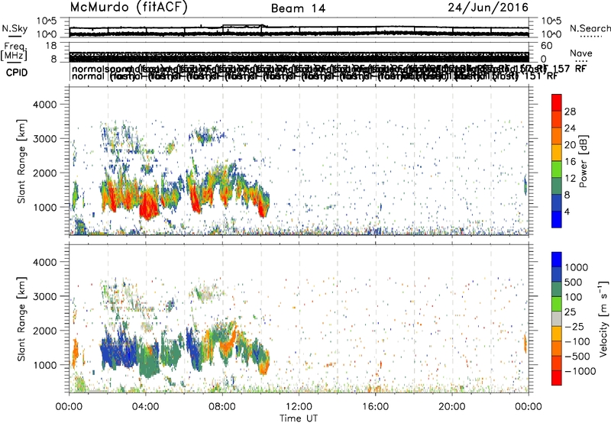Click the "4000" range tick in power panel

pyautogui.click(x=44, y=105)
